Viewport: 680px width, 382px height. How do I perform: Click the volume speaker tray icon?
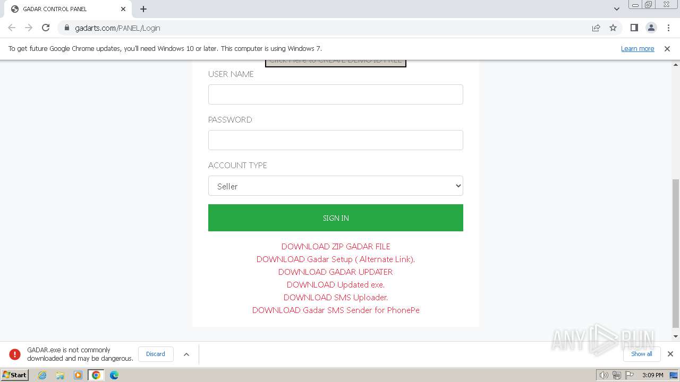click(603, 375)
